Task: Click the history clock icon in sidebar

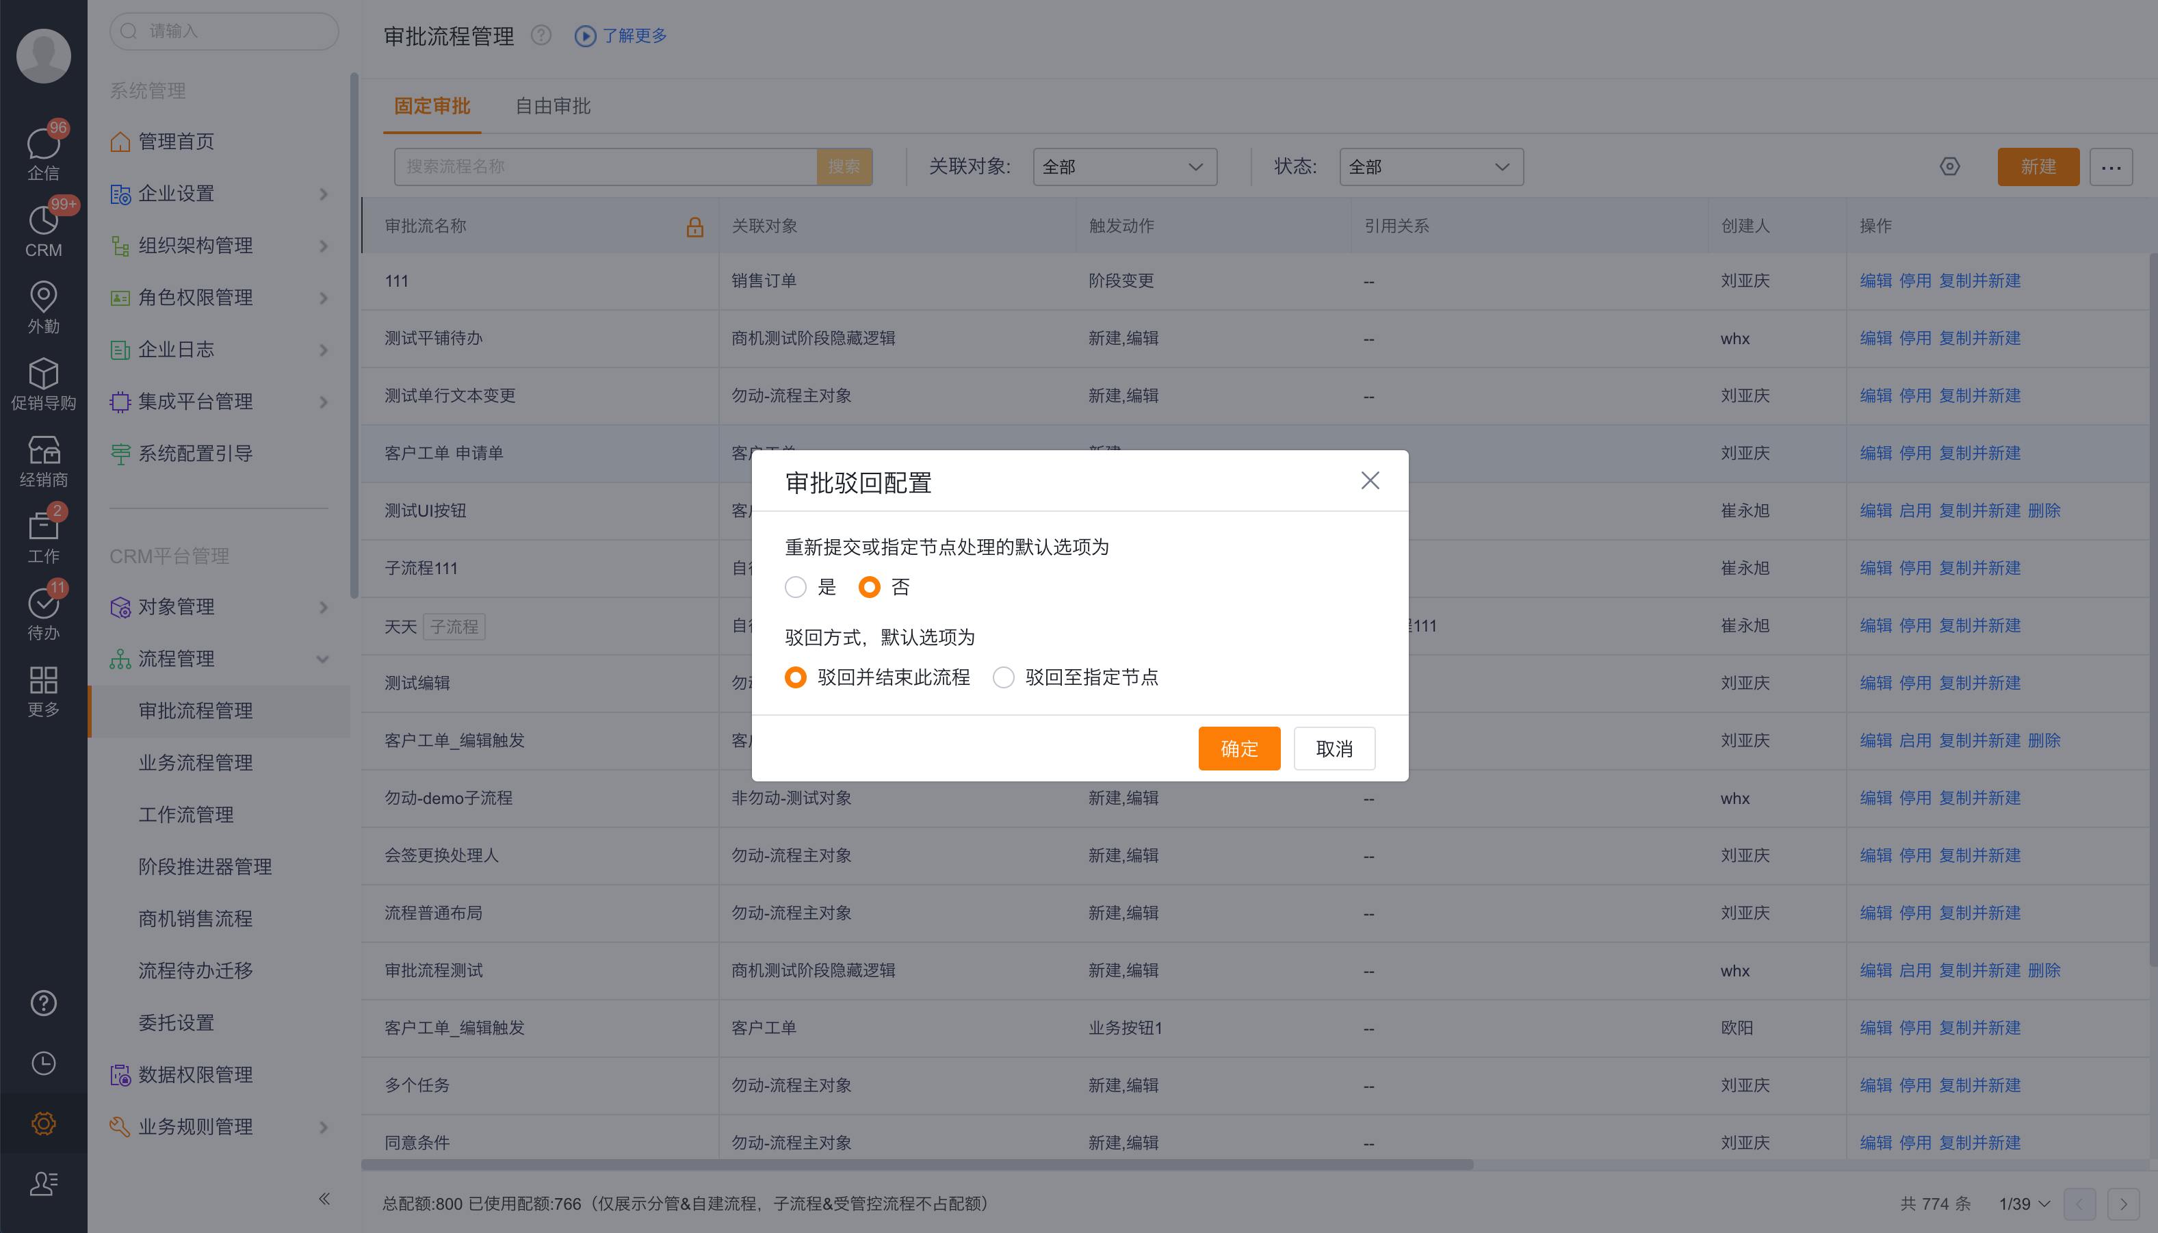Action: (x=43, y=1063)
